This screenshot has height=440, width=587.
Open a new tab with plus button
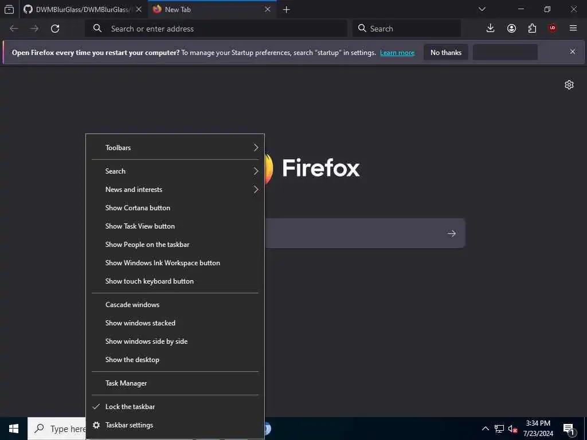click(x=287, y=10)
